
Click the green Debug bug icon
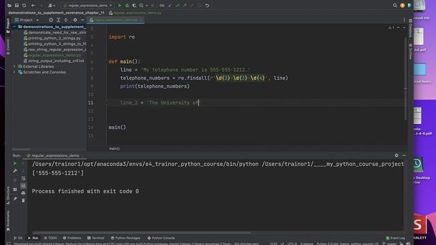click(127, 5)
